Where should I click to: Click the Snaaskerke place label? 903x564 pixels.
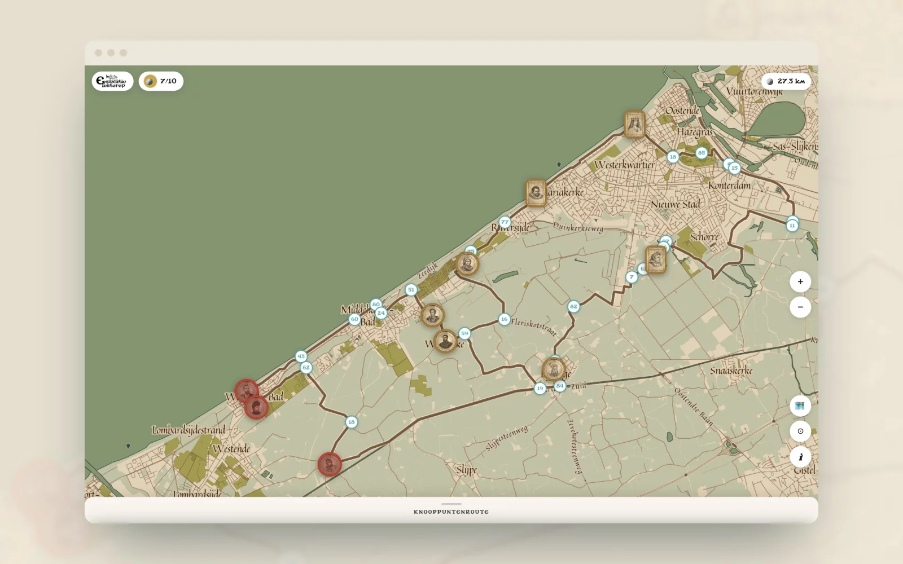[731, 371]
